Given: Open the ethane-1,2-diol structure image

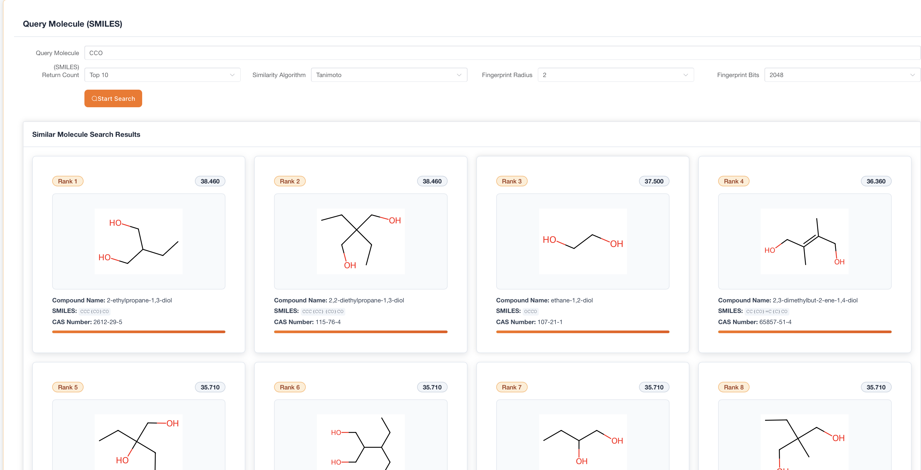Looking at the screenshot, I should coord(583,241).
